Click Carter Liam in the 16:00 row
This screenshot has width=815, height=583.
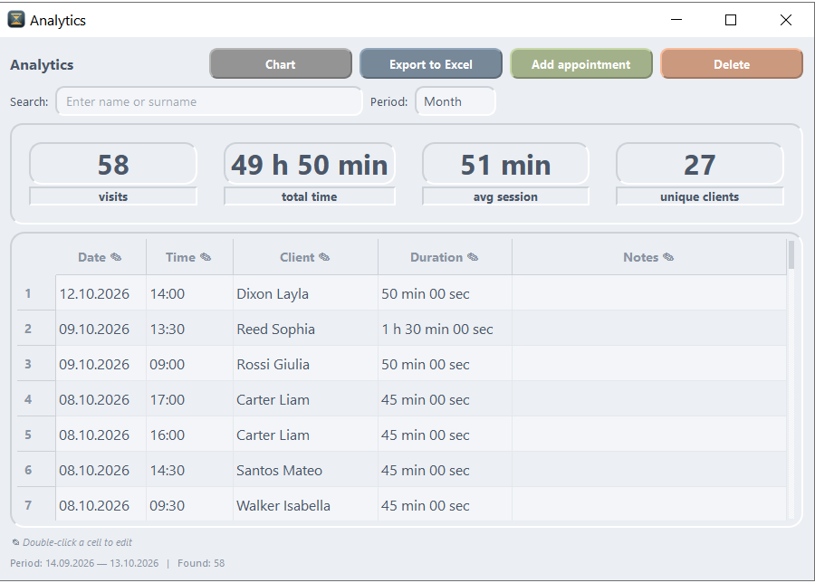[306, 435]
